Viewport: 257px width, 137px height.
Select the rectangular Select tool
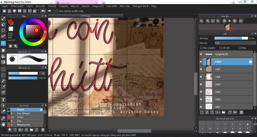tap(3, 69)
